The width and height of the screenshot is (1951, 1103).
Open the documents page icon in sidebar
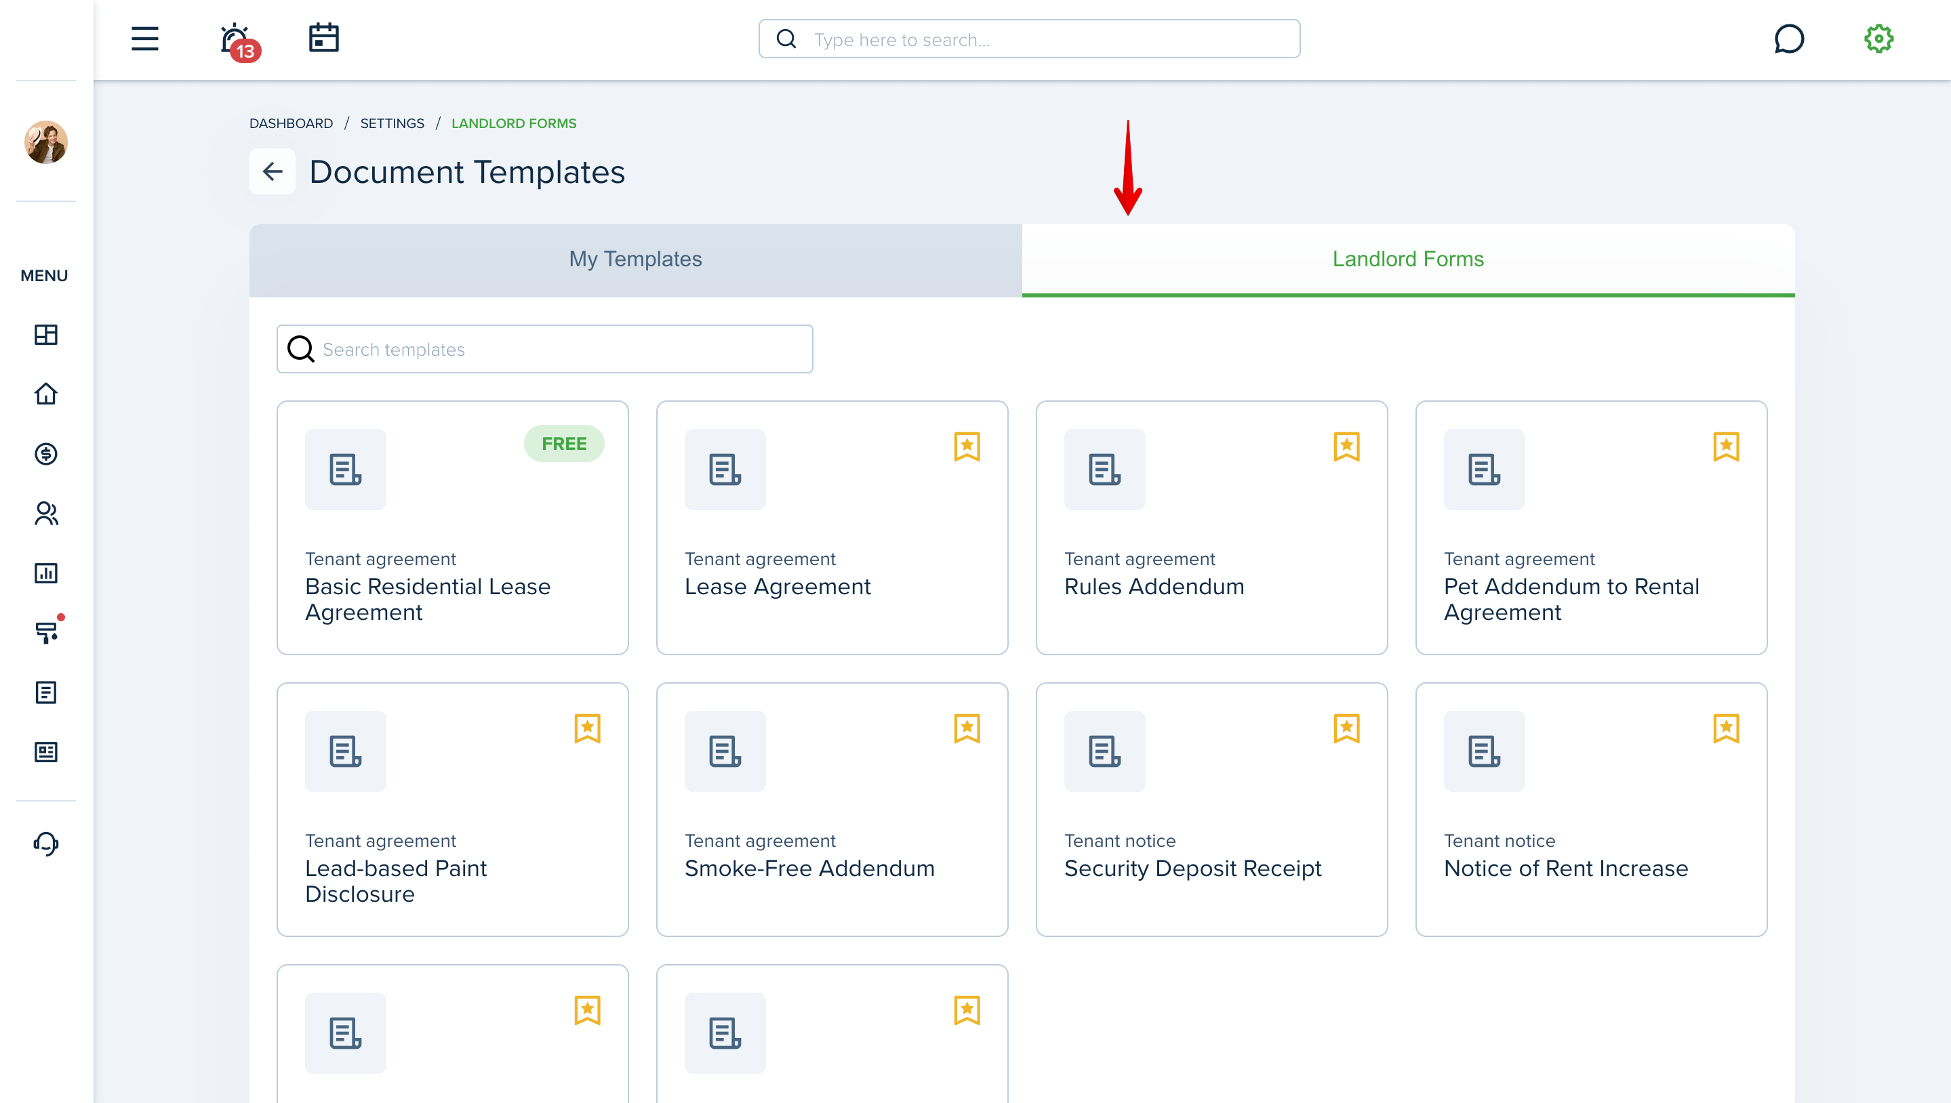point(46,692)
